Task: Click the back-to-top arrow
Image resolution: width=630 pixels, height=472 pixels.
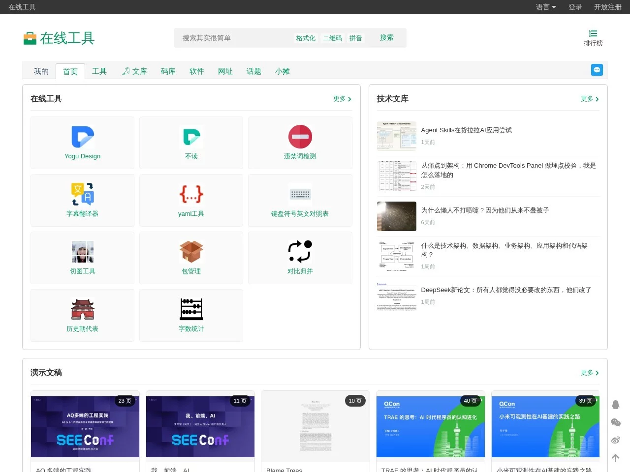Action: (615, 458)
